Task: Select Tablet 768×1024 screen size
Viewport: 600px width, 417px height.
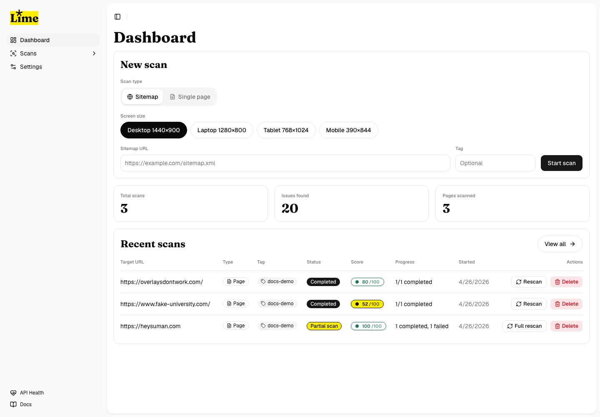Action: click(286, 130)
